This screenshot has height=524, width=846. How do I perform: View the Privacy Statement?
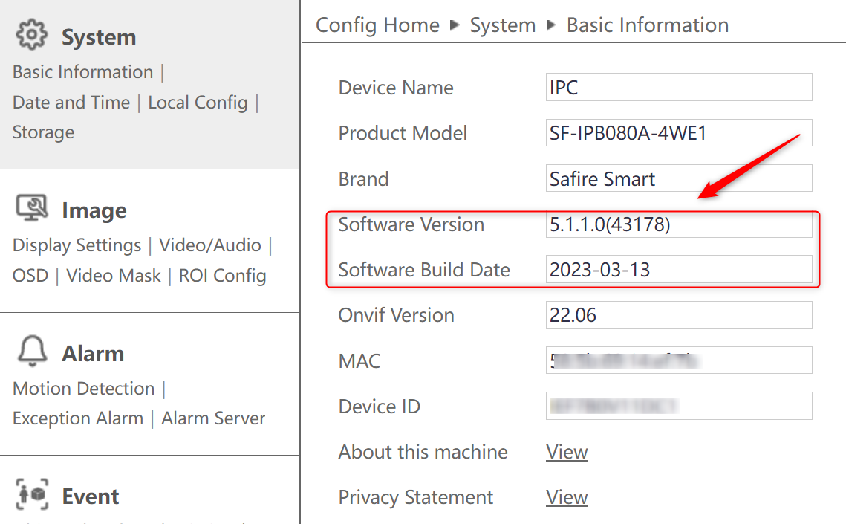[567, 497]
